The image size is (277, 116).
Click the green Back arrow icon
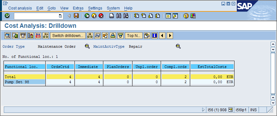coord(87,16)
